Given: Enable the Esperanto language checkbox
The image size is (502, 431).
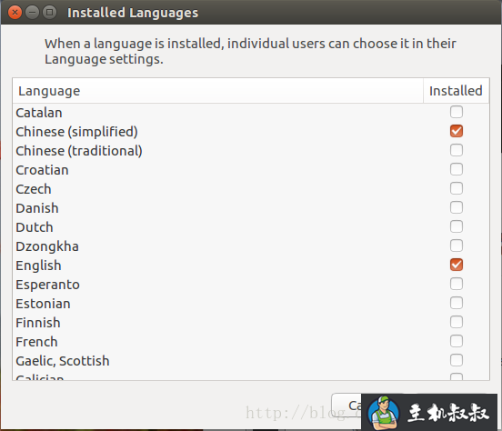Looking at the screenshot, I should tap(457, 284).
